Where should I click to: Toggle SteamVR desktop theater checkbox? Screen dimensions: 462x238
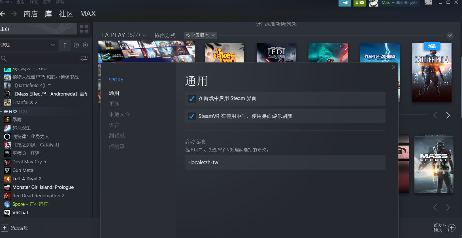tap(192, 116)
